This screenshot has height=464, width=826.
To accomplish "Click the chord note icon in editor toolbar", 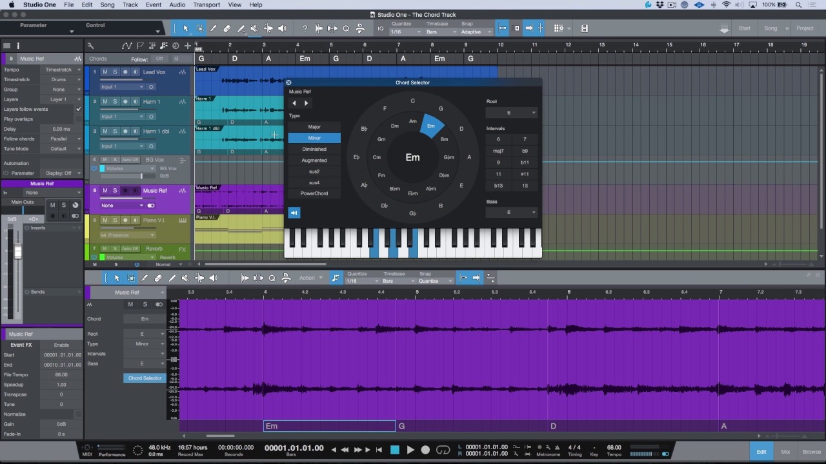I will (336, 278).
